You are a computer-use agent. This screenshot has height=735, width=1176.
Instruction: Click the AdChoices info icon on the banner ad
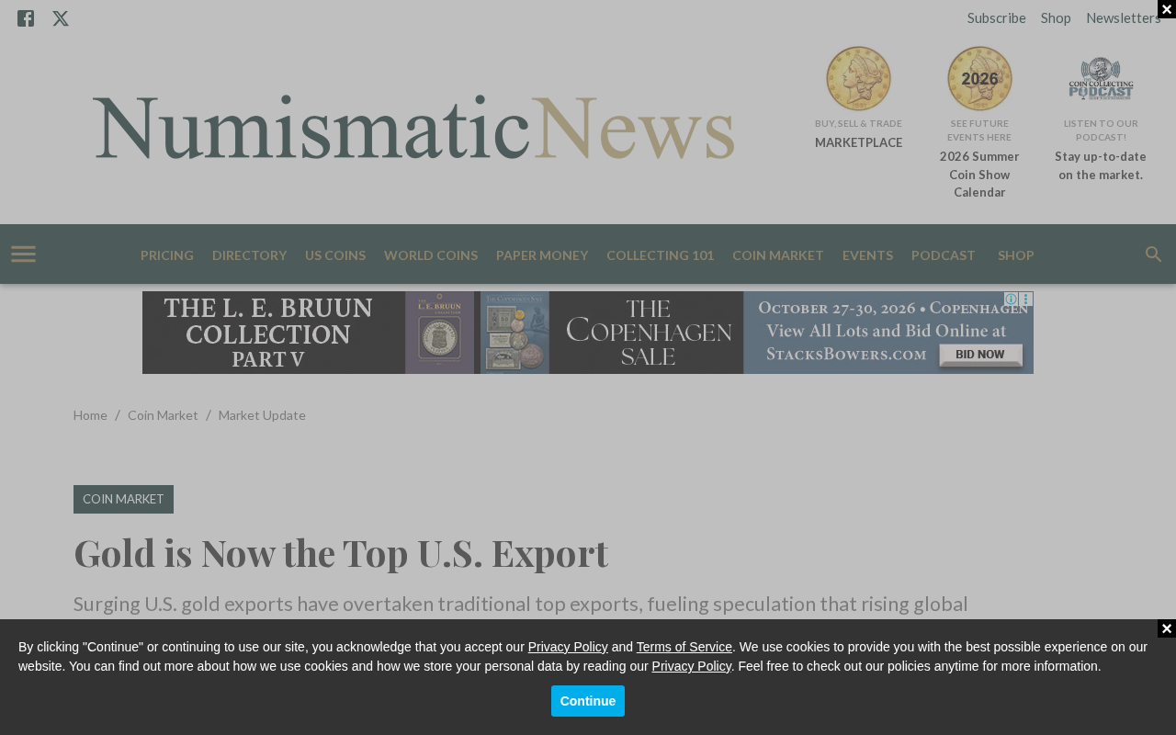click(1011, 300)
